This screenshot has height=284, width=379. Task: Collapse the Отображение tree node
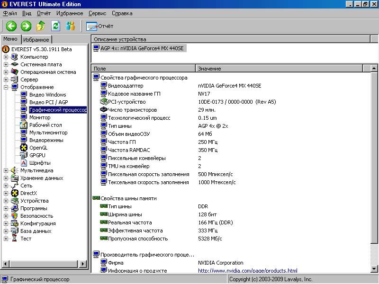tap(6, 87)
